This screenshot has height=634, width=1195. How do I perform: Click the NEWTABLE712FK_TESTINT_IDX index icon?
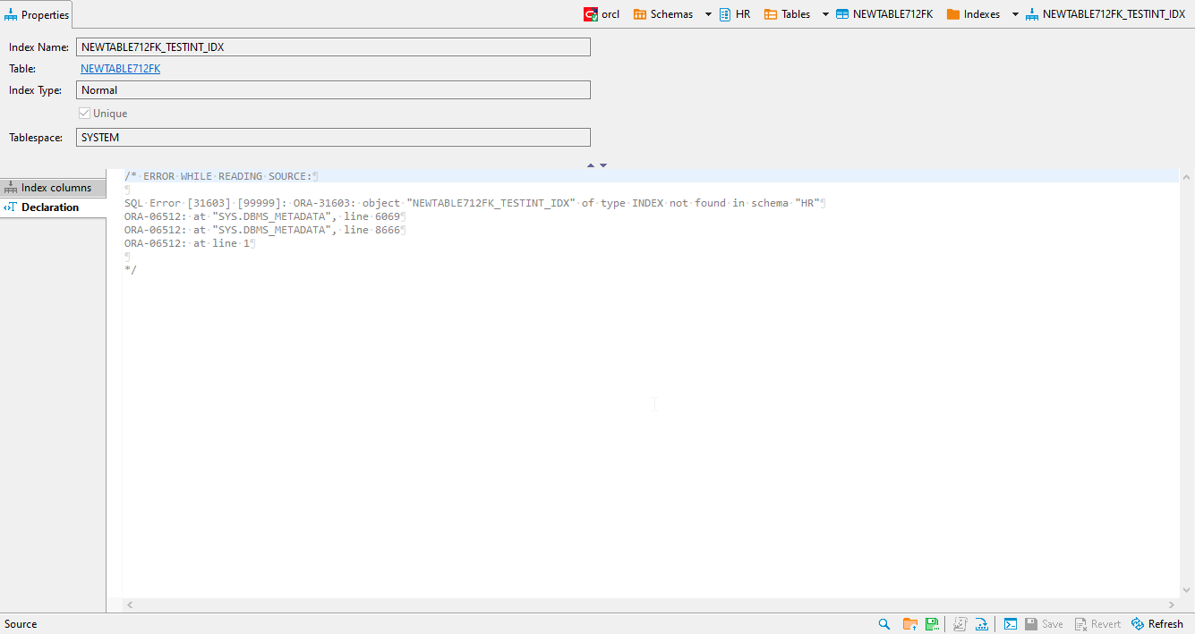click(x=1031, y=14)
